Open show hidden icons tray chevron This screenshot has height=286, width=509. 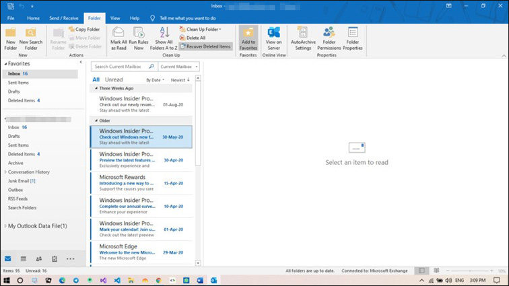pos(421,280)
